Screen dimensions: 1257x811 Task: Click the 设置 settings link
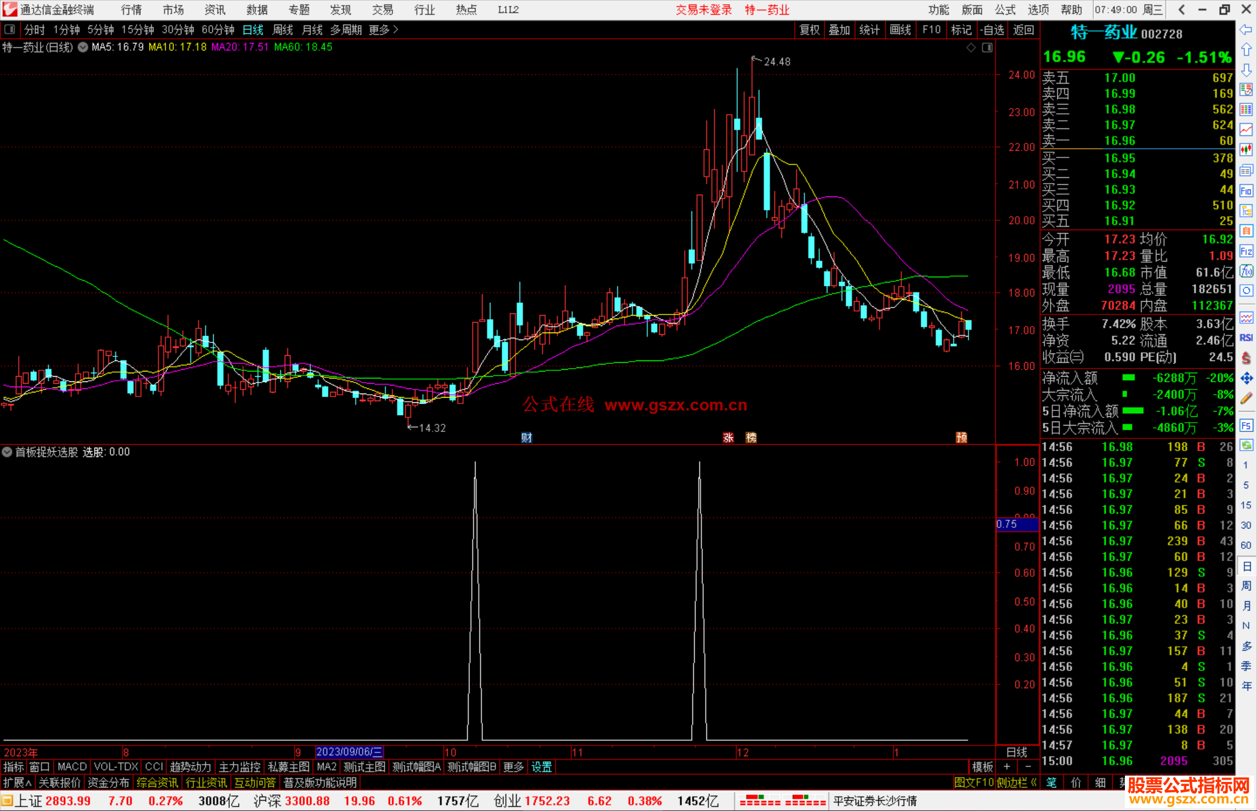coord(541,767)
